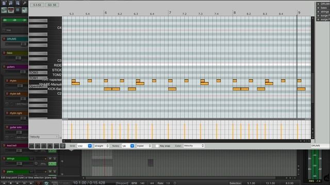Click the new project file icon
The height and width of the screenshot is (185, 330).
(x=4, y=3)
